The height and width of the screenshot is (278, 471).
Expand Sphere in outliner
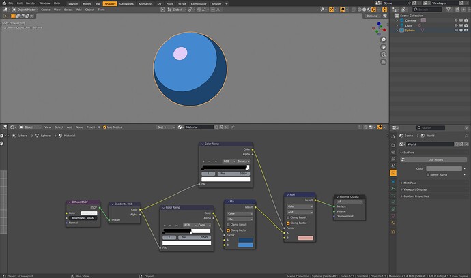tap(397, 30)
